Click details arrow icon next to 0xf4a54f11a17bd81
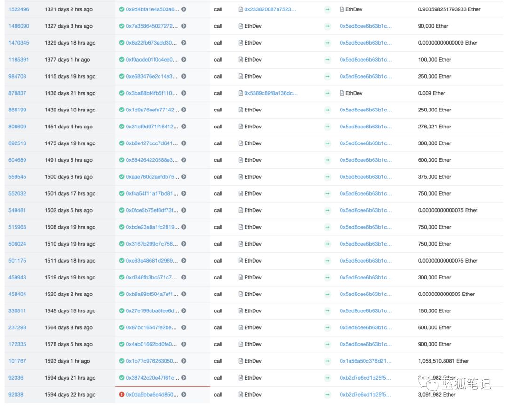The height and width of the screenshot is (406, 508). pos(184,193)
